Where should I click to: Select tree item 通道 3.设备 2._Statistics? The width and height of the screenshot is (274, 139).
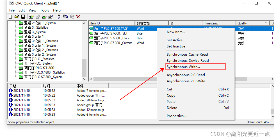pyautogui.click(x=41, y=50)
